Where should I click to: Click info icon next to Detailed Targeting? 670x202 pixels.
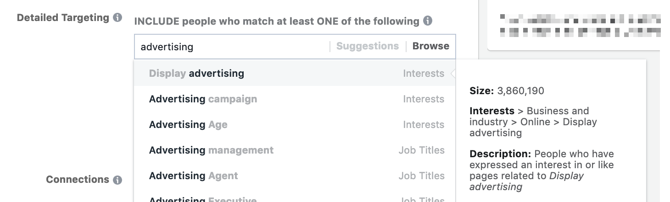(117, 18)
